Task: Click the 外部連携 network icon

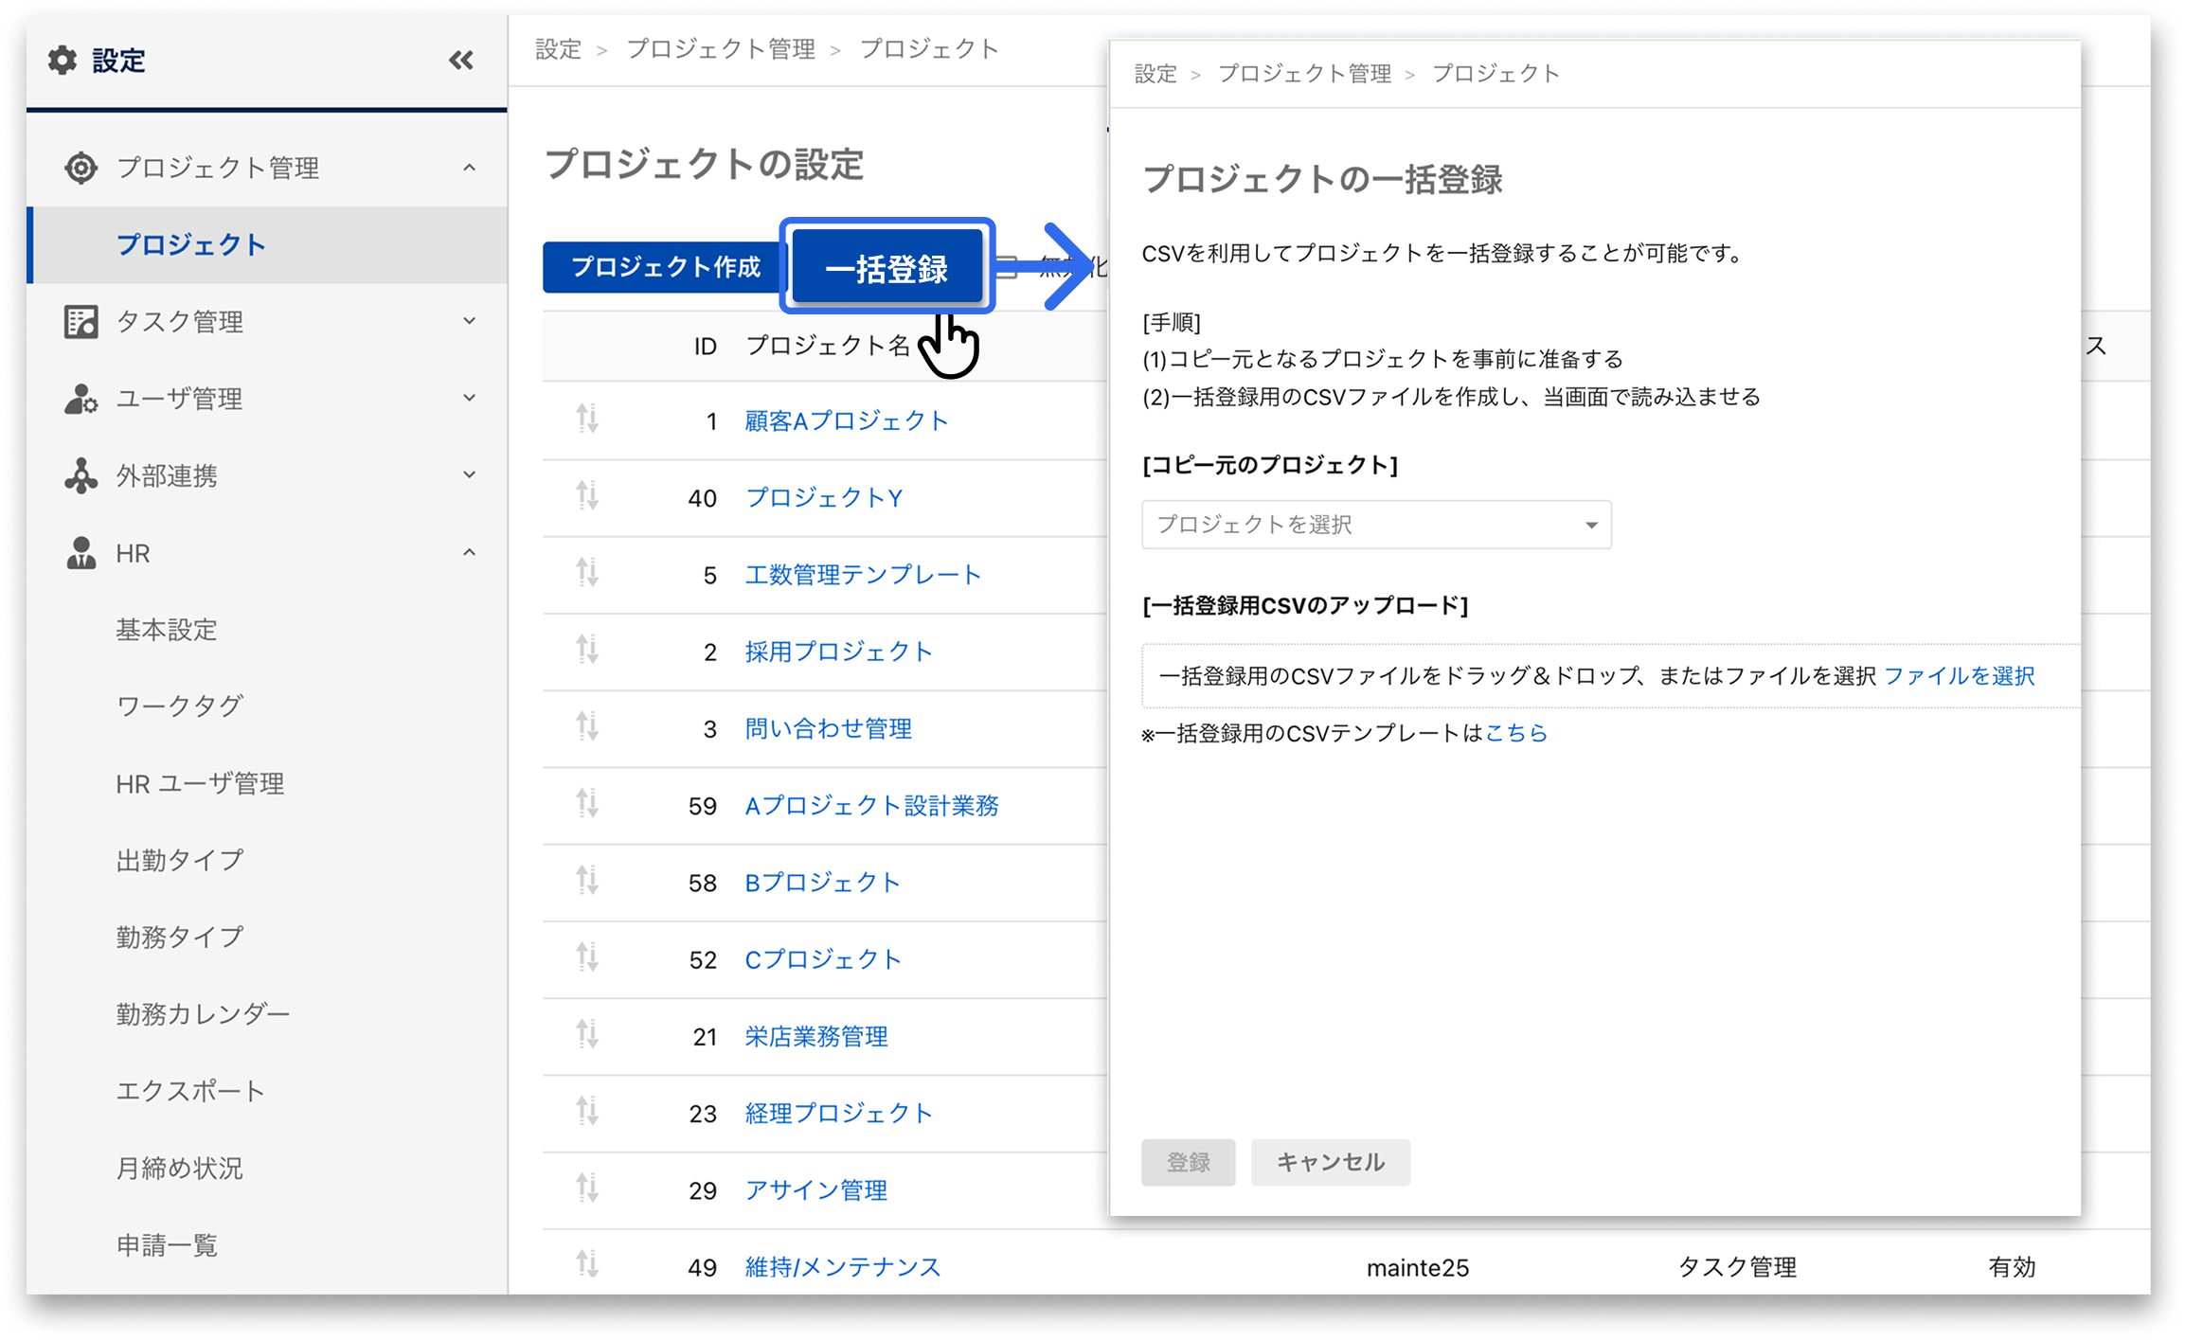Action: coord(81,475)
